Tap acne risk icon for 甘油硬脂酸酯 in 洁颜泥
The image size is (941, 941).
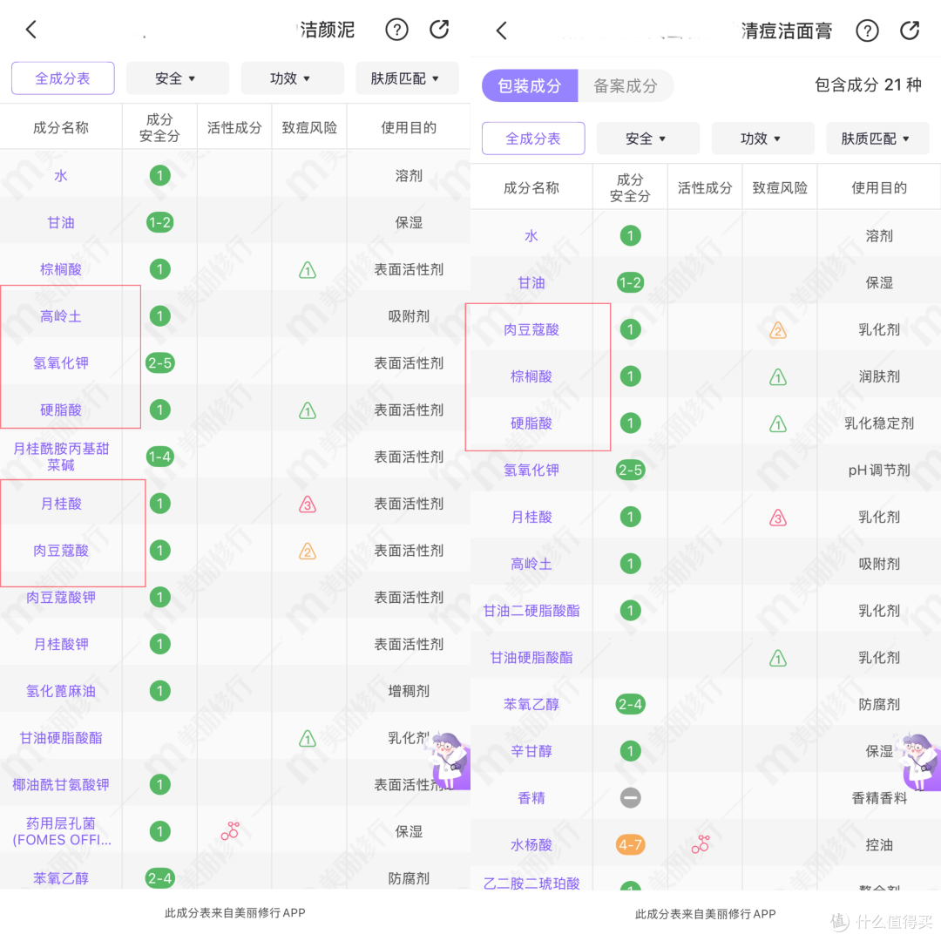(x=308, y=738)
